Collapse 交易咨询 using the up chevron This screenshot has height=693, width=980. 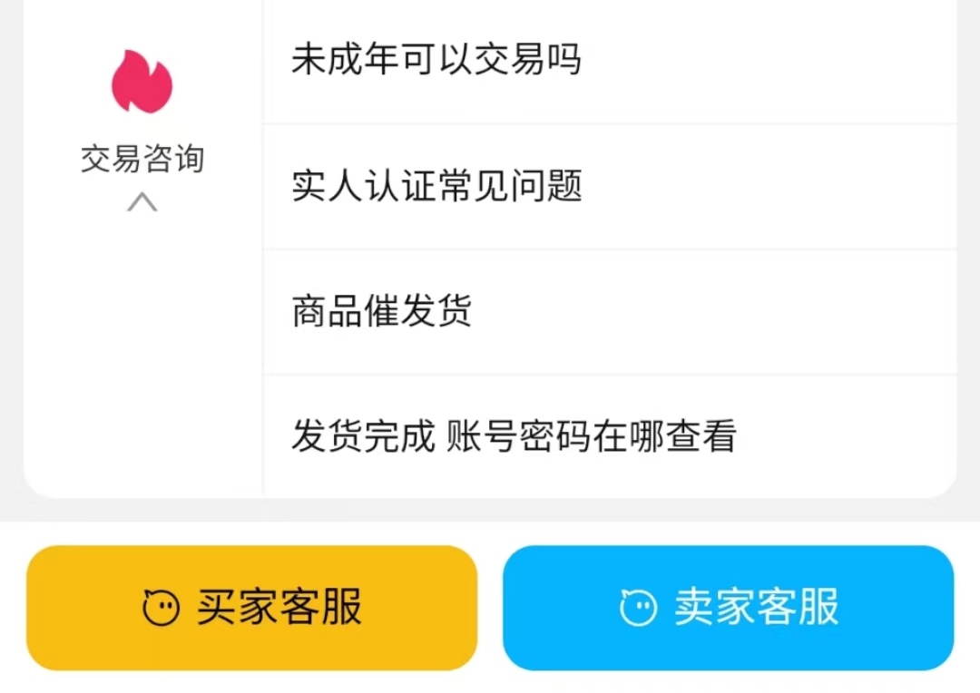[x=142, y=201]
